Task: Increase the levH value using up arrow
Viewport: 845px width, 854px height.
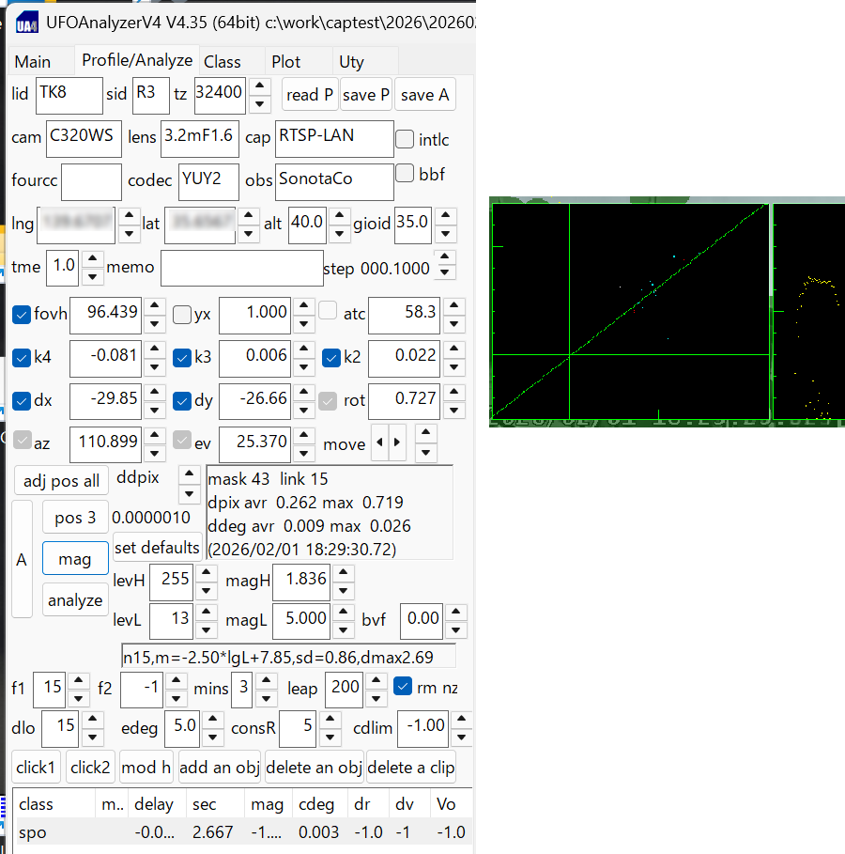Action: point(207,572)
